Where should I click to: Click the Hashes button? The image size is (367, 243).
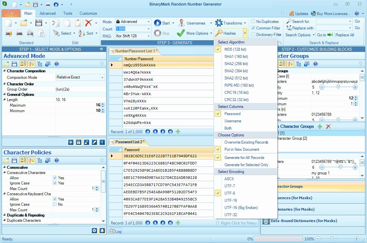[x=228, y=33]
